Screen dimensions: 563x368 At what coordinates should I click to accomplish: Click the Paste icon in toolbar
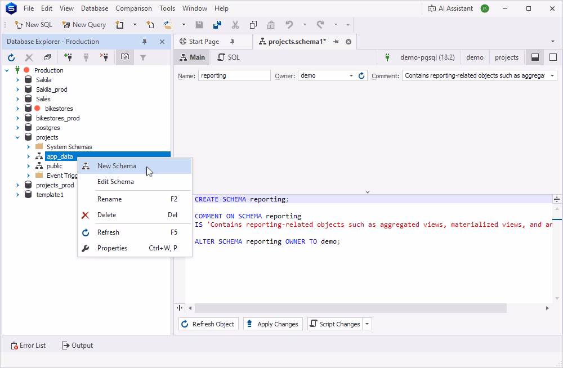271,25
